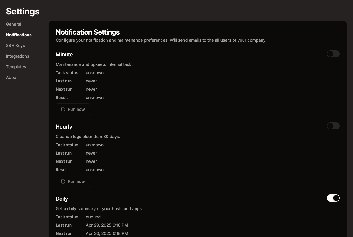The height and width of the screenshot is (237, 353).
Task: Click the refresh icon in Minute's Run now button
Action: [63, 109]
